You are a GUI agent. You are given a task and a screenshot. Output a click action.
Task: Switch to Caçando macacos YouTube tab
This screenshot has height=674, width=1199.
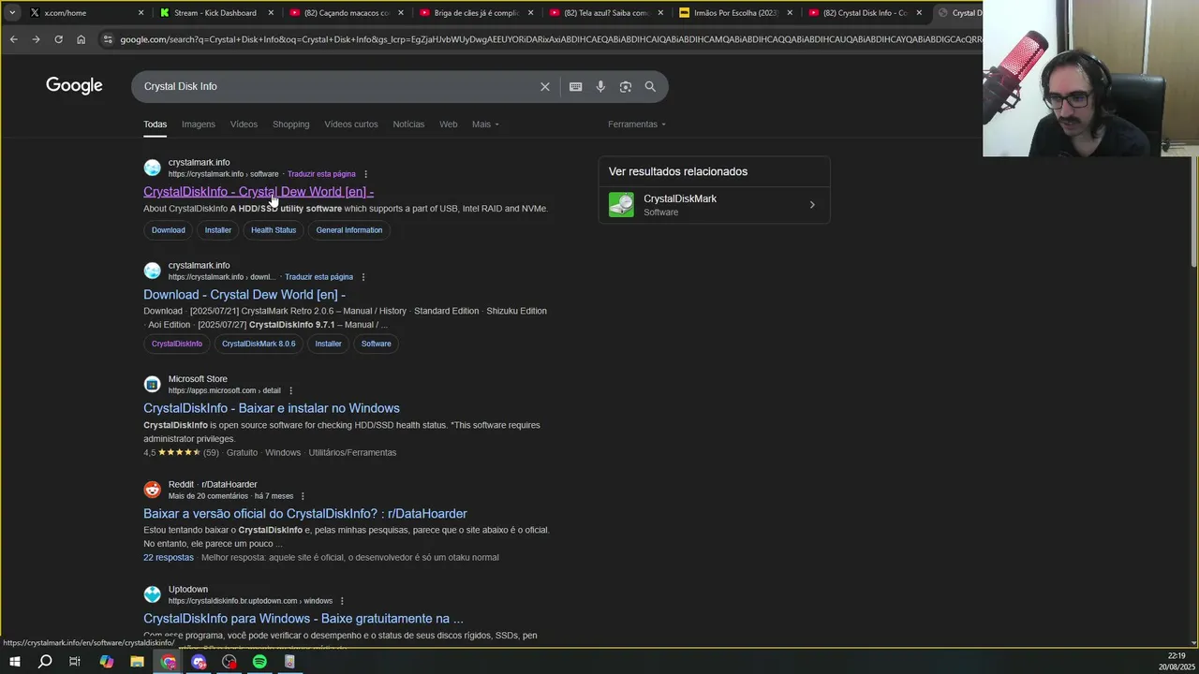pos(347,13)
